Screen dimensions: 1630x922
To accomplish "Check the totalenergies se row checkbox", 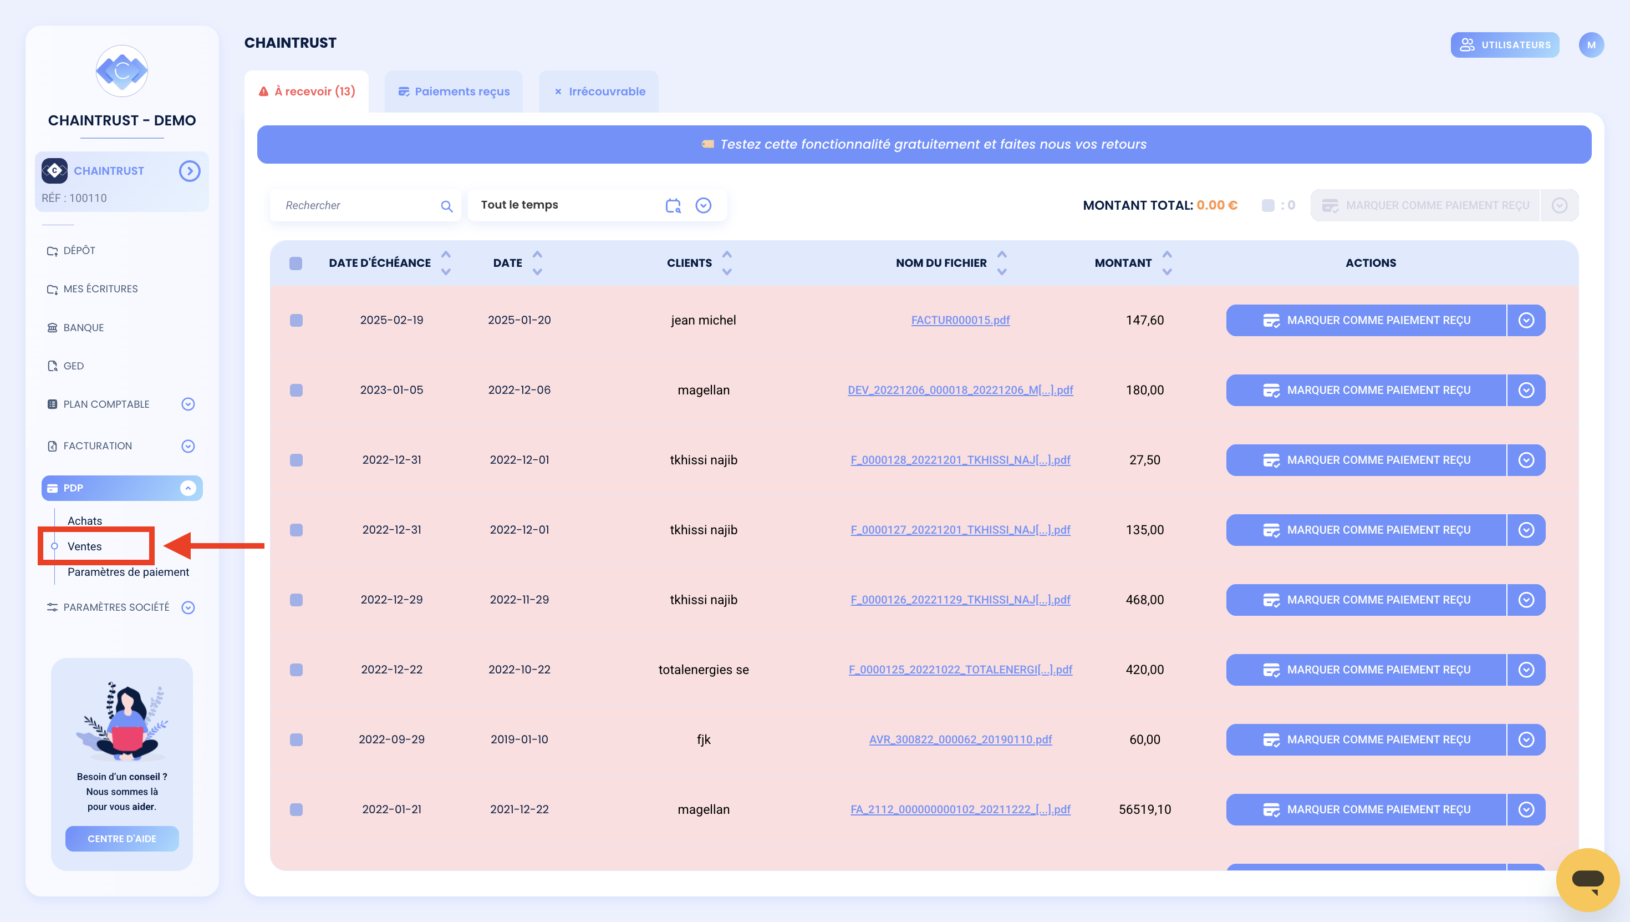I will [296, 670].
